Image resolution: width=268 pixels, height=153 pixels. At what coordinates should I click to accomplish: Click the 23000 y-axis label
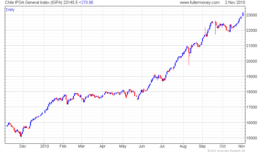[251, 15]
